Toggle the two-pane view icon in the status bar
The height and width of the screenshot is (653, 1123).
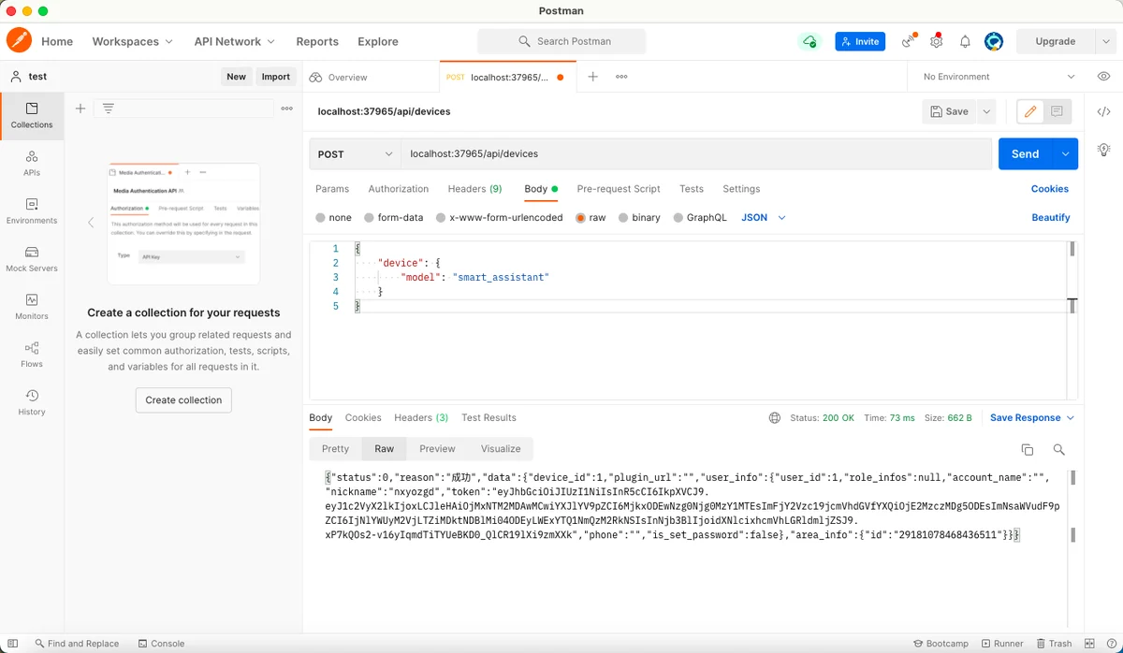(x=1087, y=644)
